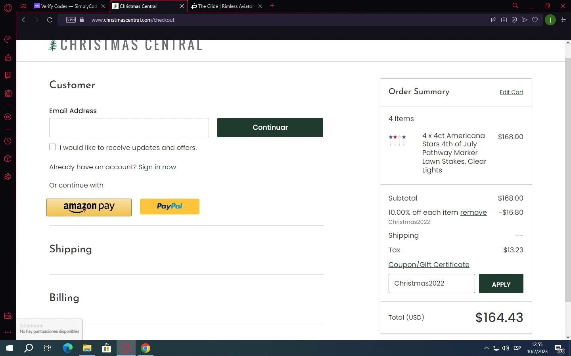Click the page vertical scrollbar

coord(568,180)
